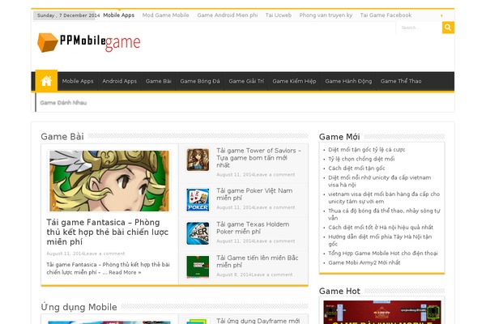This screenshot has width=486, height=324.
Task: Open the Tower of Saviors game thumbnail
Action: tap(198, 160)
